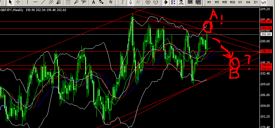
Task: Switch to line chart display
Action: [x=138, y=2]
